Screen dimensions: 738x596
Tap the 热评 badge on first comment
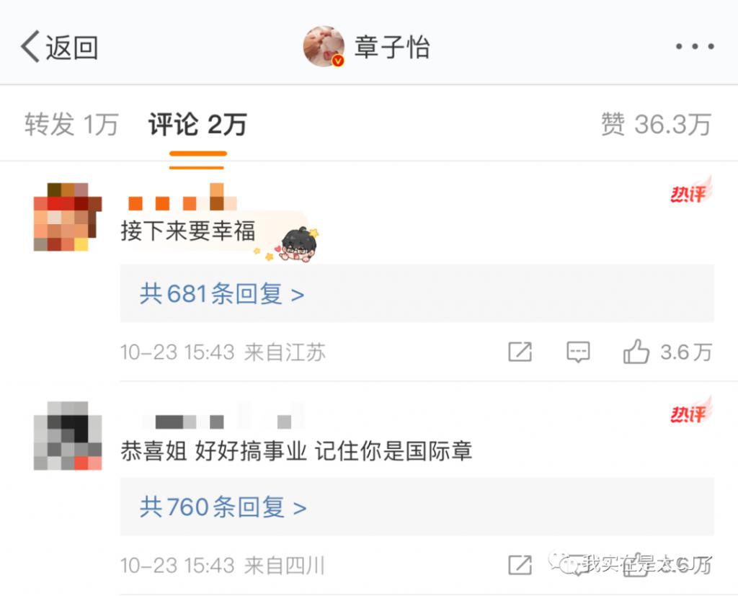click(691, 190)
